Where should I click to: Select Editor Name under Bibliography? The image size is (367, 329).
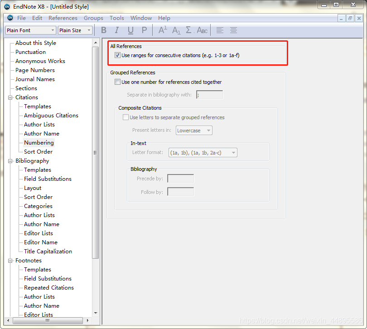click(41, 242)
